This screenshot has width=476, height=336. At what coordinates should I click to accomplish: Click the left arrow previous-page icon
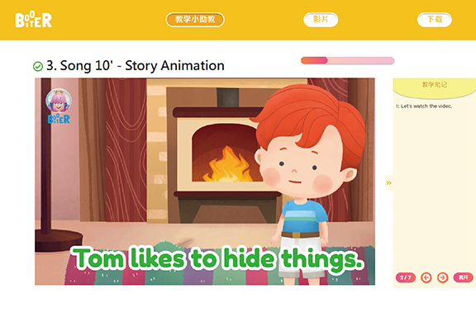click(426, 277)
